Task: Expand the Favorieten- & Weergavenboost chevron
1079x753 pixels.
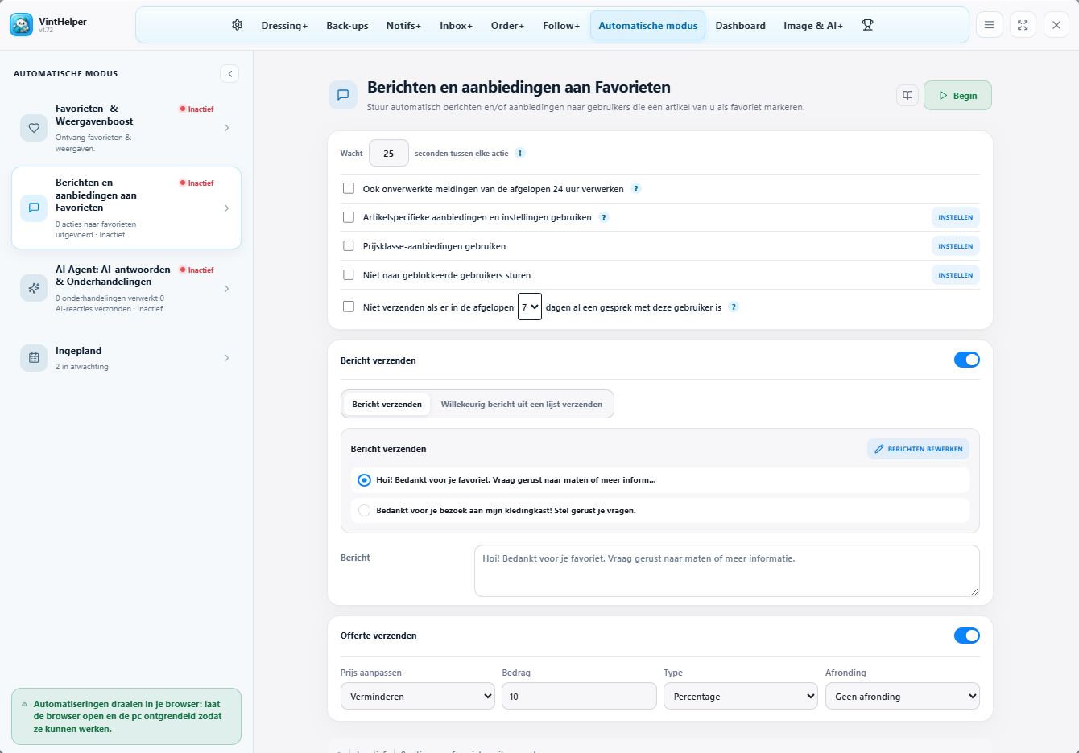Action: pyautogui.click(x=227, y=128)
